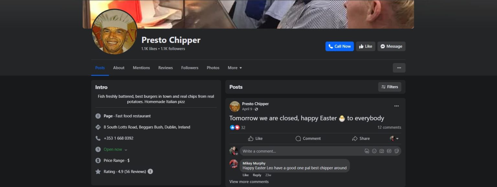Click the avatar sticker icon in comment box
Viewport: 497px width, 187px height.
point(367,151)
